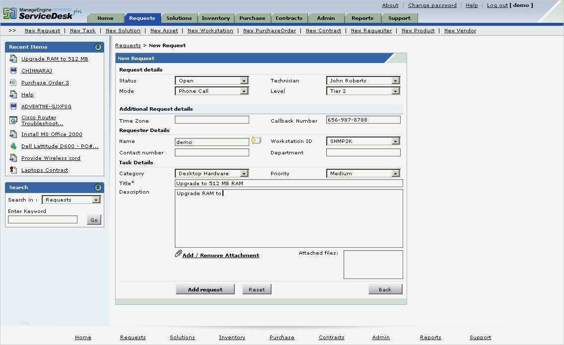Click the Department input field
Image resolution: width=564 pixels, height=345 pixels.
pos(363,152)
